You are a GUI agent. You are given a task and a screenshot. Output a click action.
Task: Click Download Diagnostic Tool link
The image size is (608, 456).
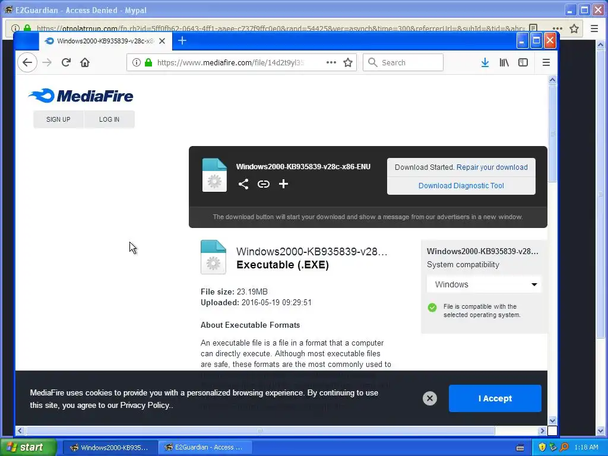pos(461,186)
